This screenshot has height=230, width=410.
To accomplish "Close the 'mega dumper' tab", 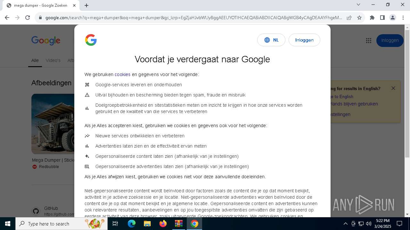I will pyautogui.click(x=75, y=5).
